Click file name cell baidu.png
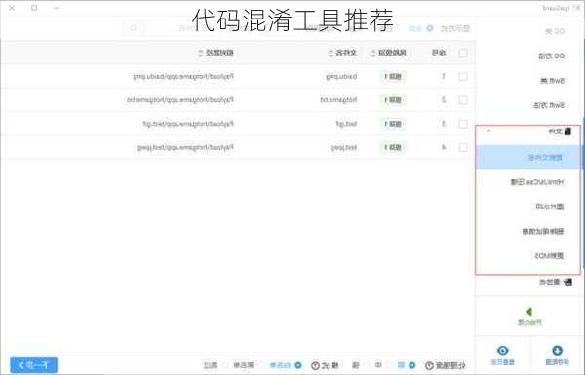The image size is (585, 375). (341, 76)
